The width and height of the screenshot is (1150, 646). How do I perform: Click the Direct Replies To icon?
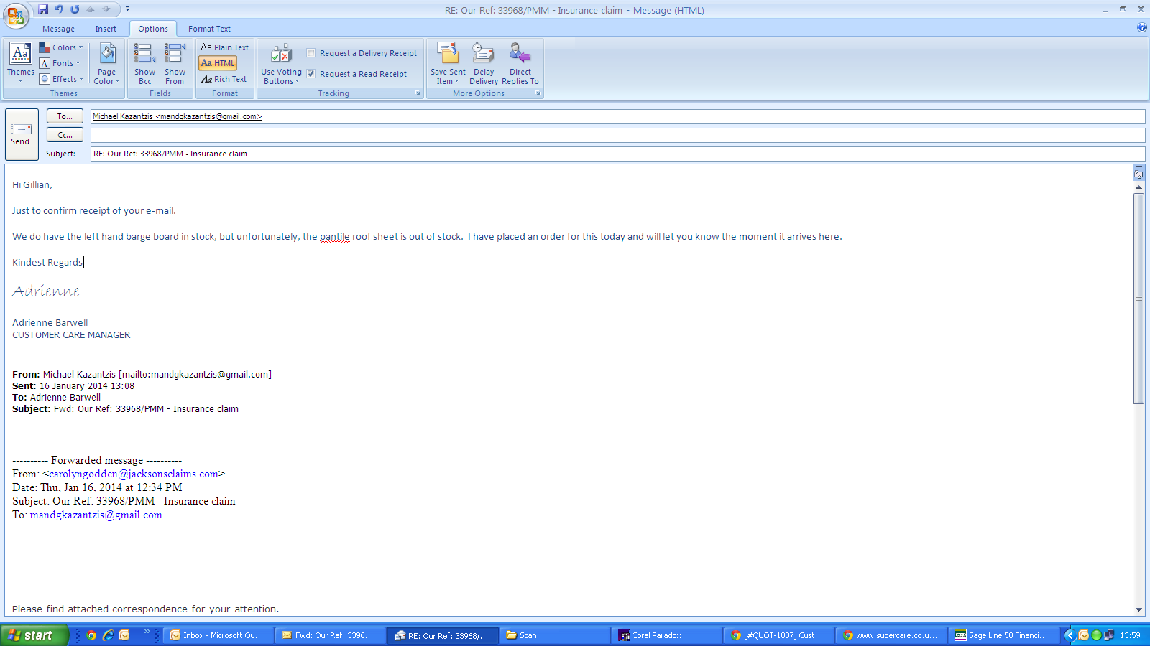click(520, 63)
